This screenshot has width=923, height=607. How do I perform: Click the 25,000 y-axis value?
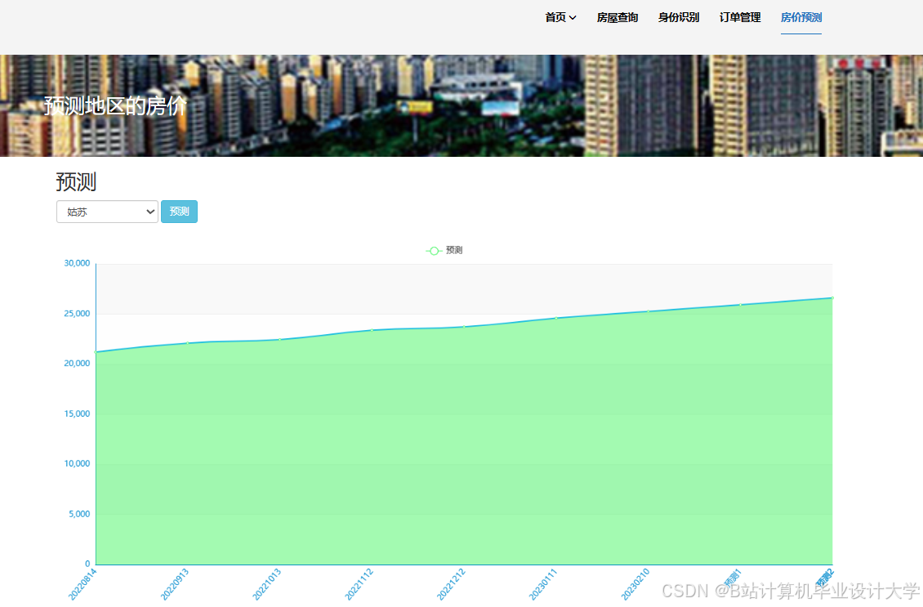77,314
